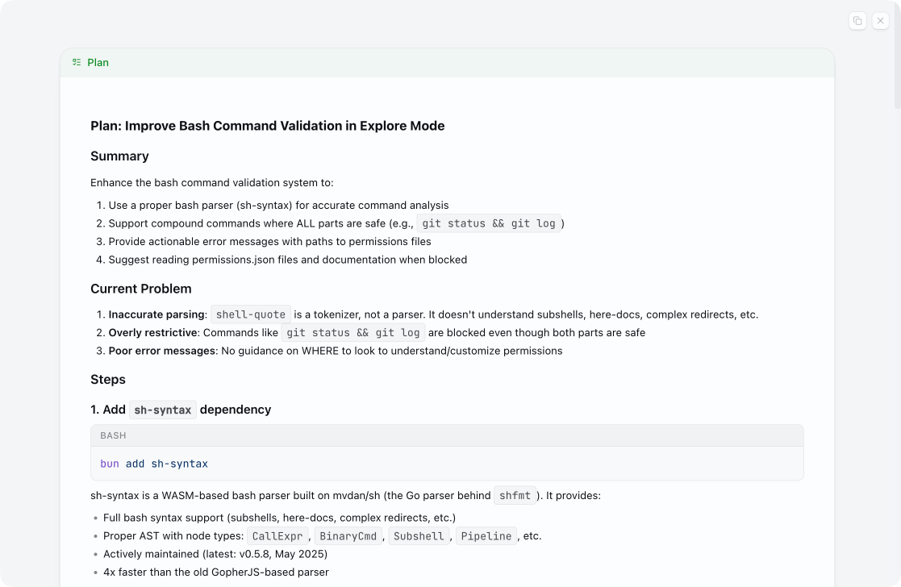Click the close X button top right
Image resolution: width=901 pixels, height=587 pixels.
pyautogui.click(x=880, y=21)
